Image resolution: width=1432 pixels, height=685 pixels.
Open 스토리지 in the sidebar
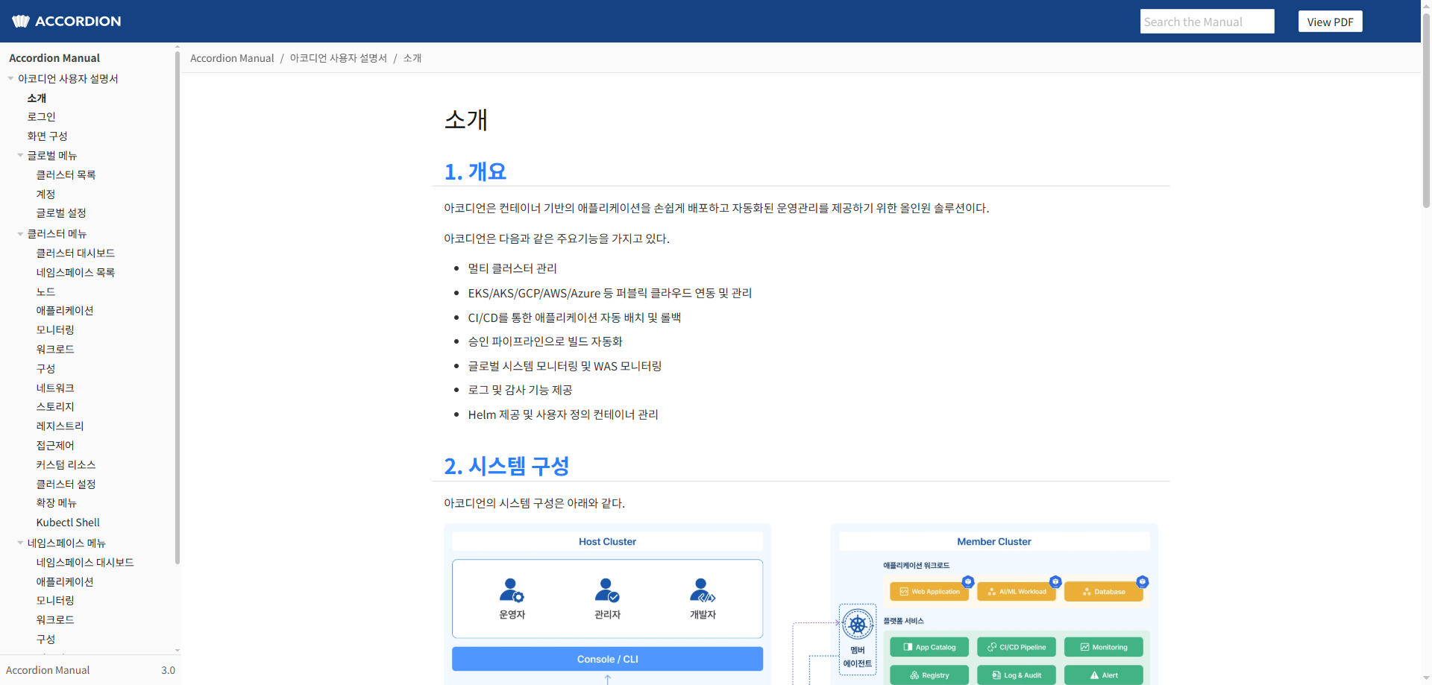tap(55, 407)
